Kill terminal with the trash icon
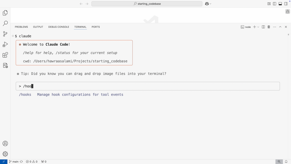291x164 pixels. pos(269,27)
